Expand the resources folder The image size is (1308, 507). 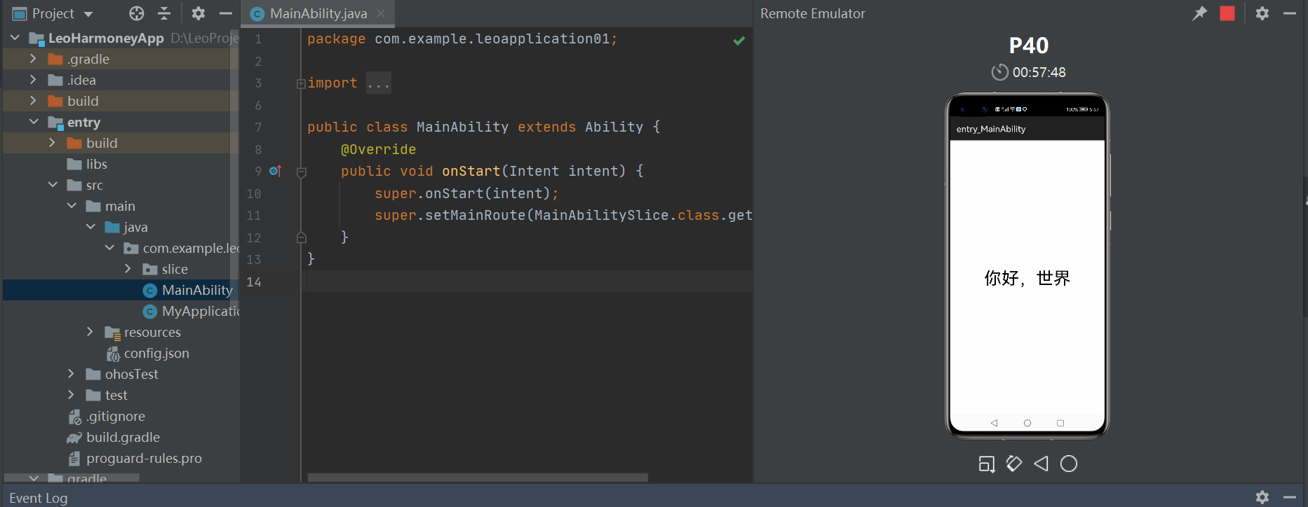click(90, 332)
